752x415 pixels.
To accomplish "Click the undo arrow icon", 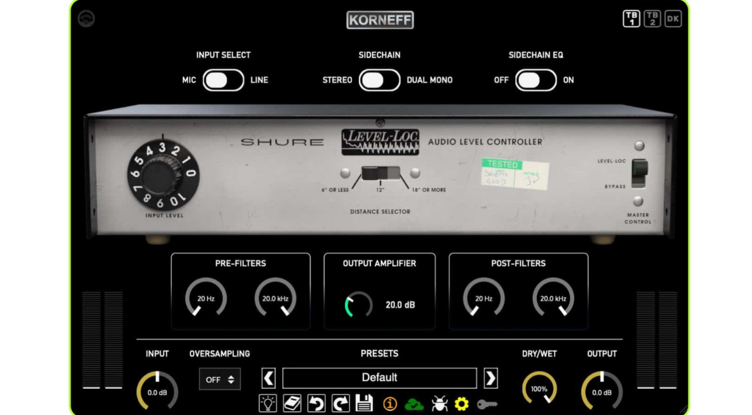I will tap(316, 403).
